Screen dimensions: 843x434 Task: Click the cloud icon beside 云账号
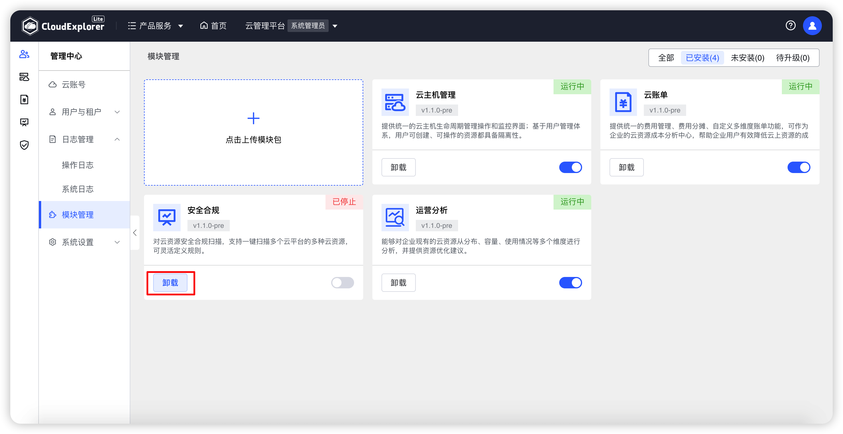tap(52, 85)
